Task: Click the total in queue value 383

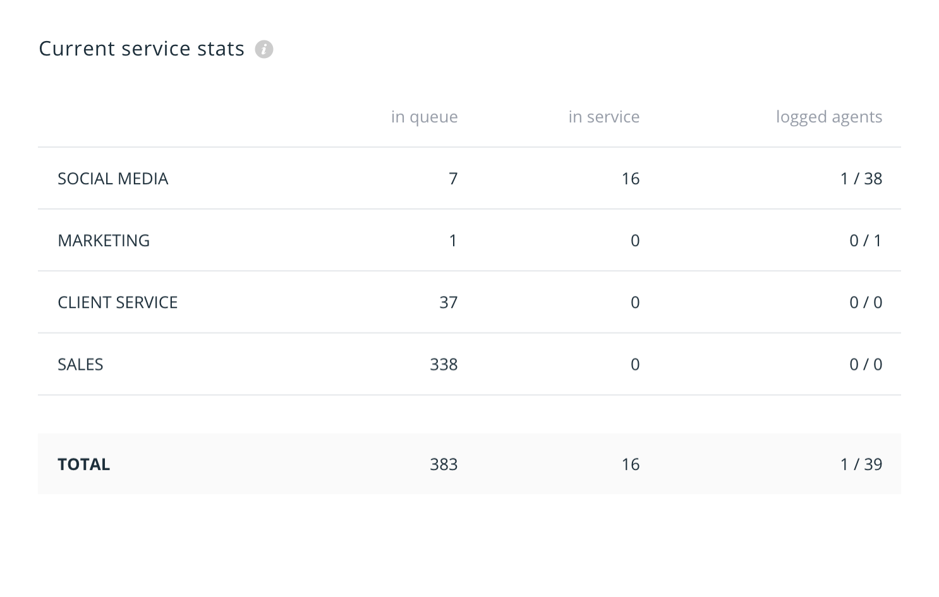Action: tap(444, 464)
